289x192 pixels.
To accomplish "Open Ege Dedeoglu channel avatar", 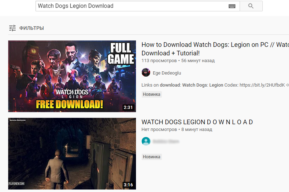I will [x=146, y=72].
